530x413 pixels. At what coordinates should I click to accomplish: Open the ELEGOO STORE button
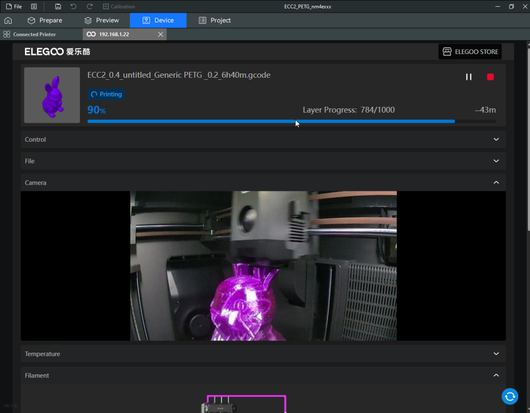tap(470, 52)
